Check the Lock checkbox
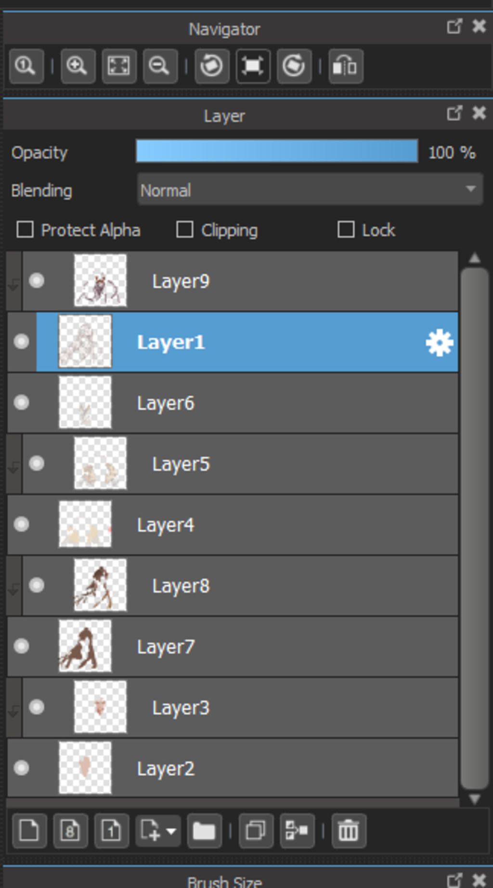Image resolution: width=493 pixels, height=888 pixels. pos(346,230)
